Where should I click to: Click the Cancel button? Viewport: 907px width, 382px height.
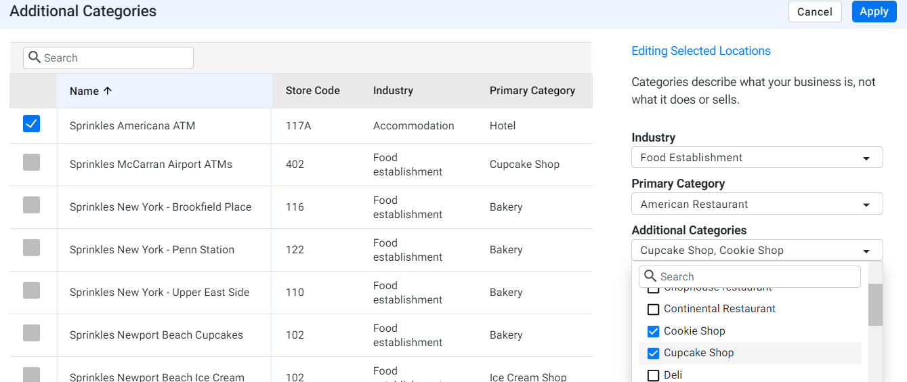click(815, 12)
